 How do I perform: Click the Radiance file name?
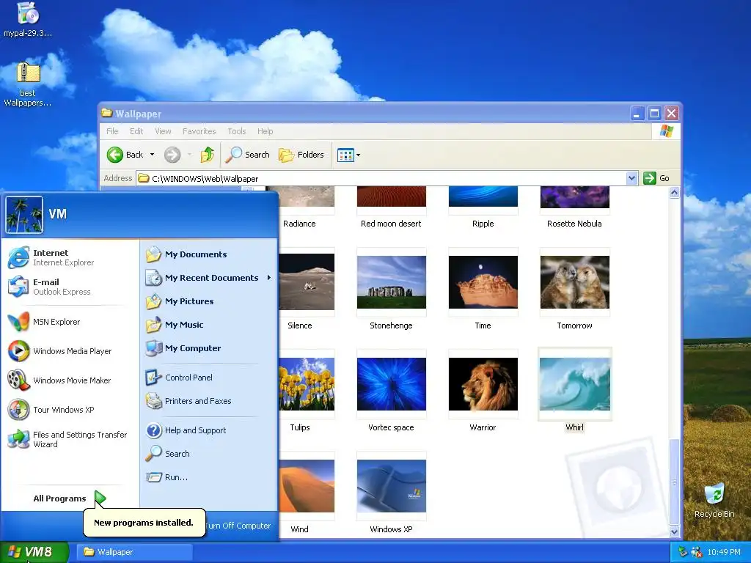[299, 224]
